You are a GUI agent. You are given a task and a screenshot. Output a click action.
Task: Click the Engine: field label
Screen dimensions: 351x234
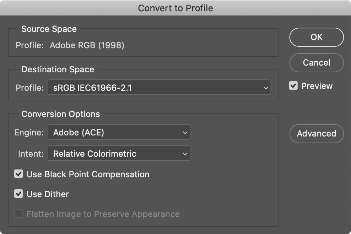pos(29,133)
